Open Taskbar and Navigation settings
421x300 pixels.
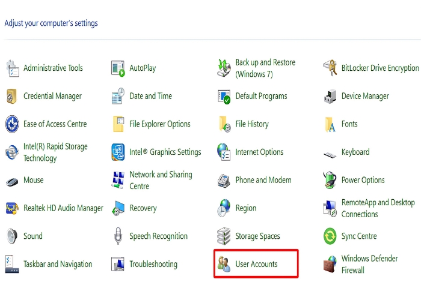coord(58,264)
